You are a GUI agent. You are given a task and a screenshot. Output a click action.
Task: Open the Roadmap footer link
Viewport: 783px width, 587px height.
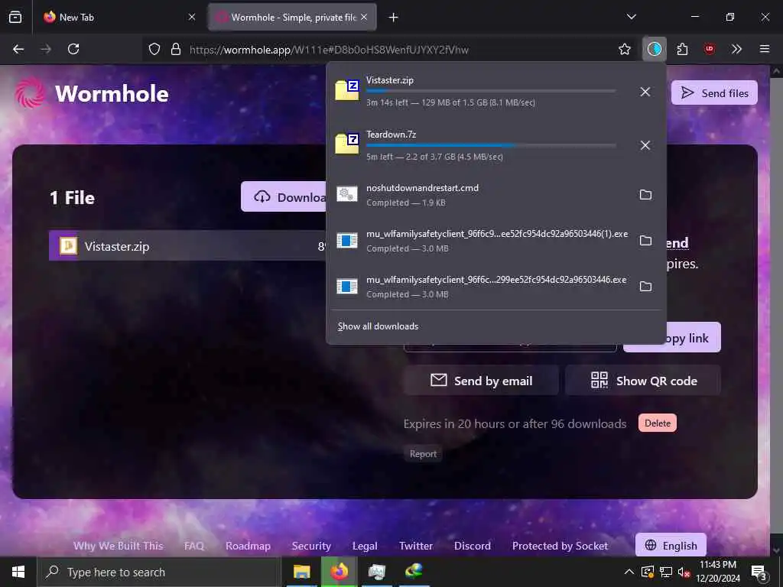[248, 546]
